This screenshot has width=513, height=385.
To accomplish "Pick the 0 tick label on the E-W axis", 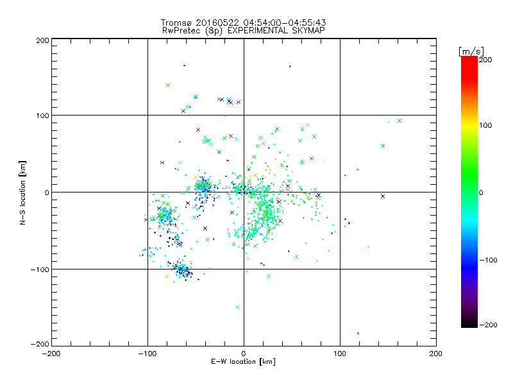I will click(244, 354).
